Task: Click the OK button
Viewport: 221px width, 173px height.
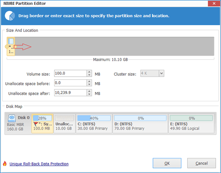Action: [167, 163]
